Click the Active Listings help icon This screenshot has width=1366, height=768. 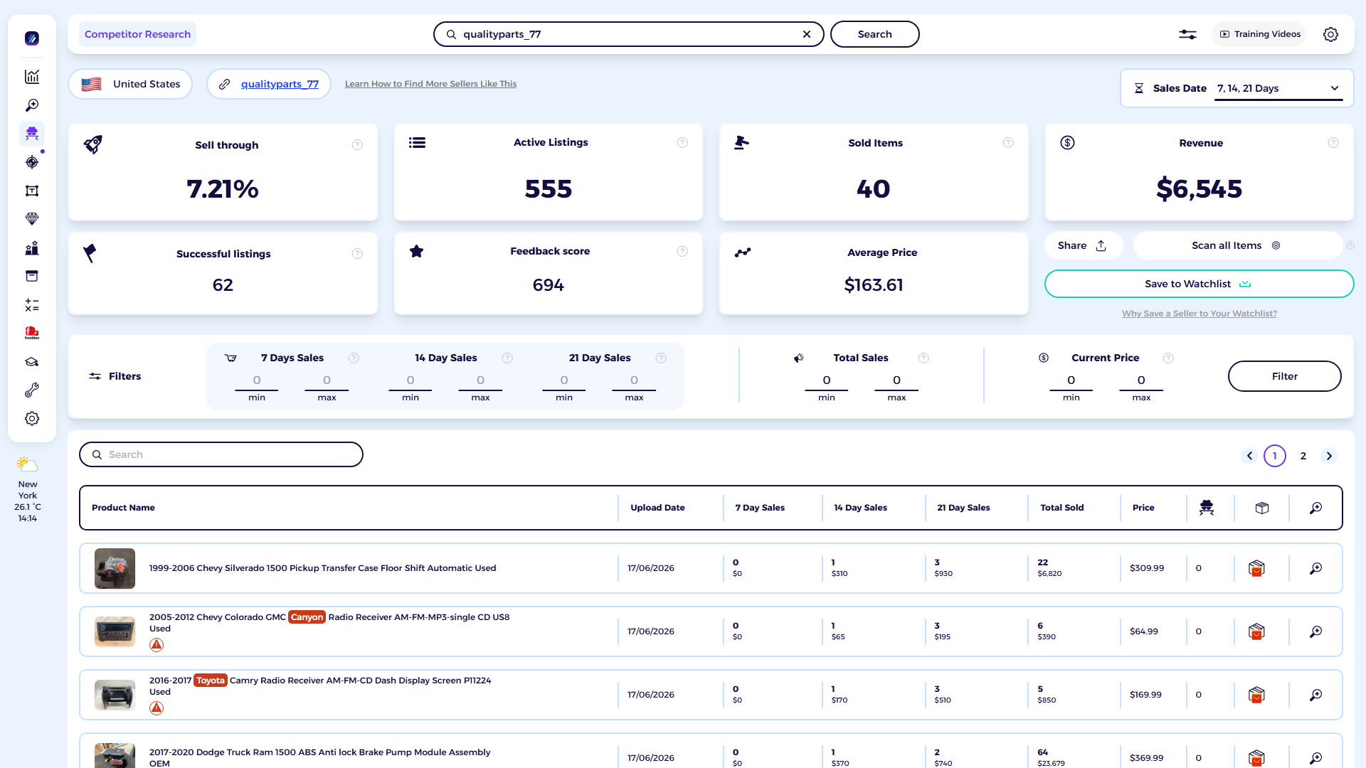point(682,143)
